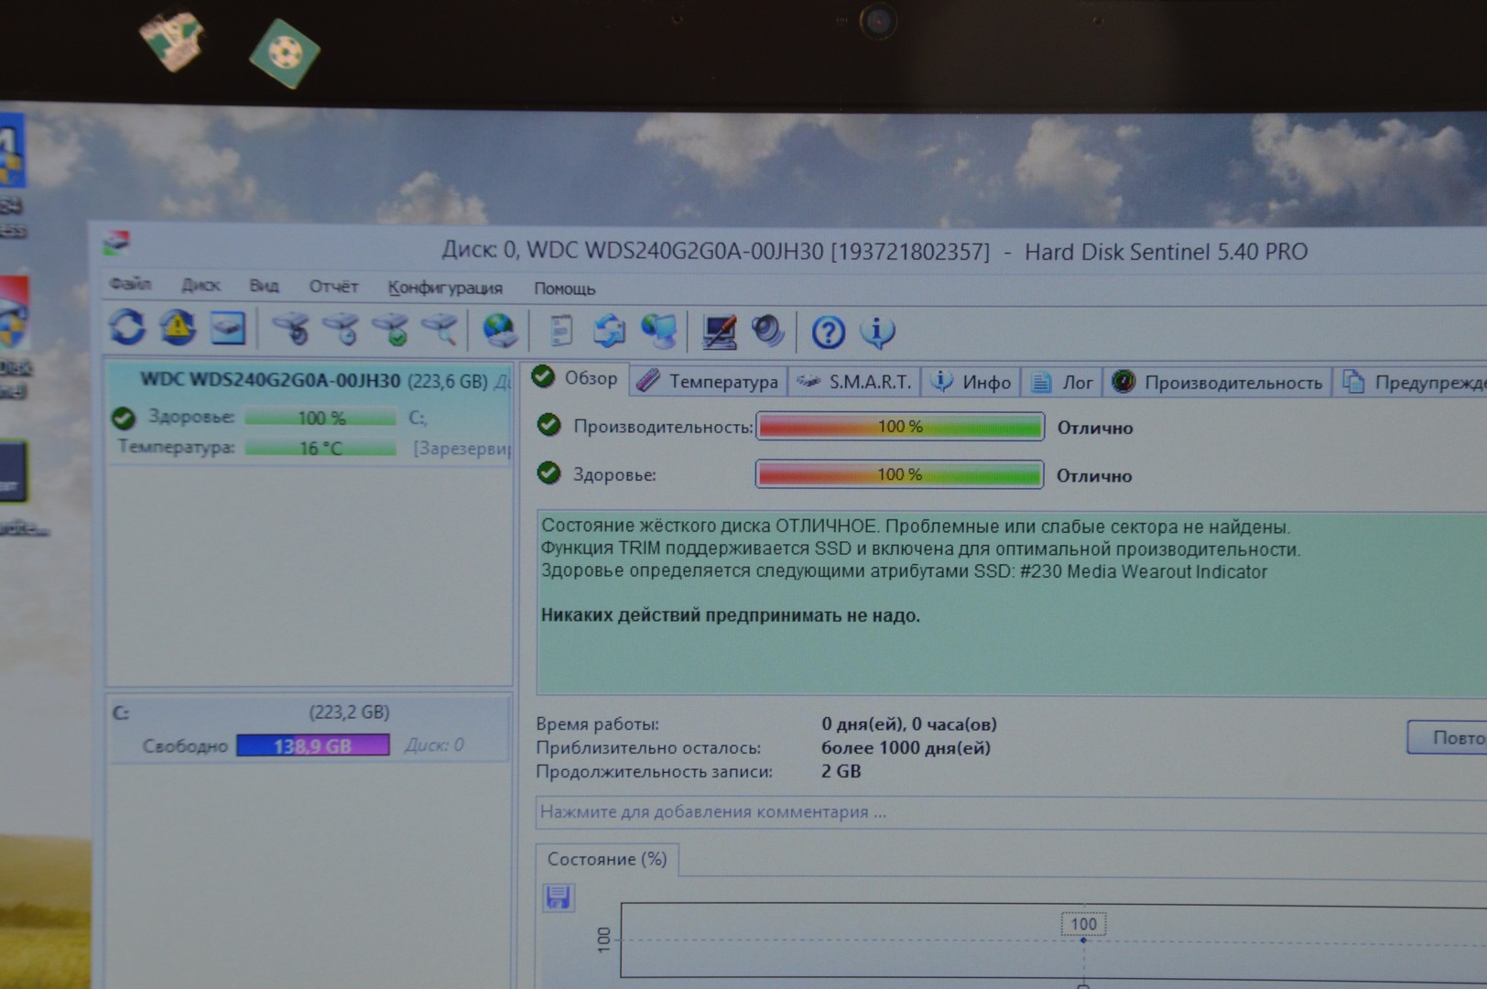Open the Производительность tab

[1219, 383]
